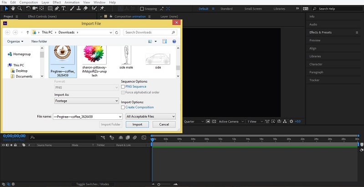This screenshot has width=364, height=187.
Task: Click refresh icon in the address bar
Action: click(x=117, y=32)
